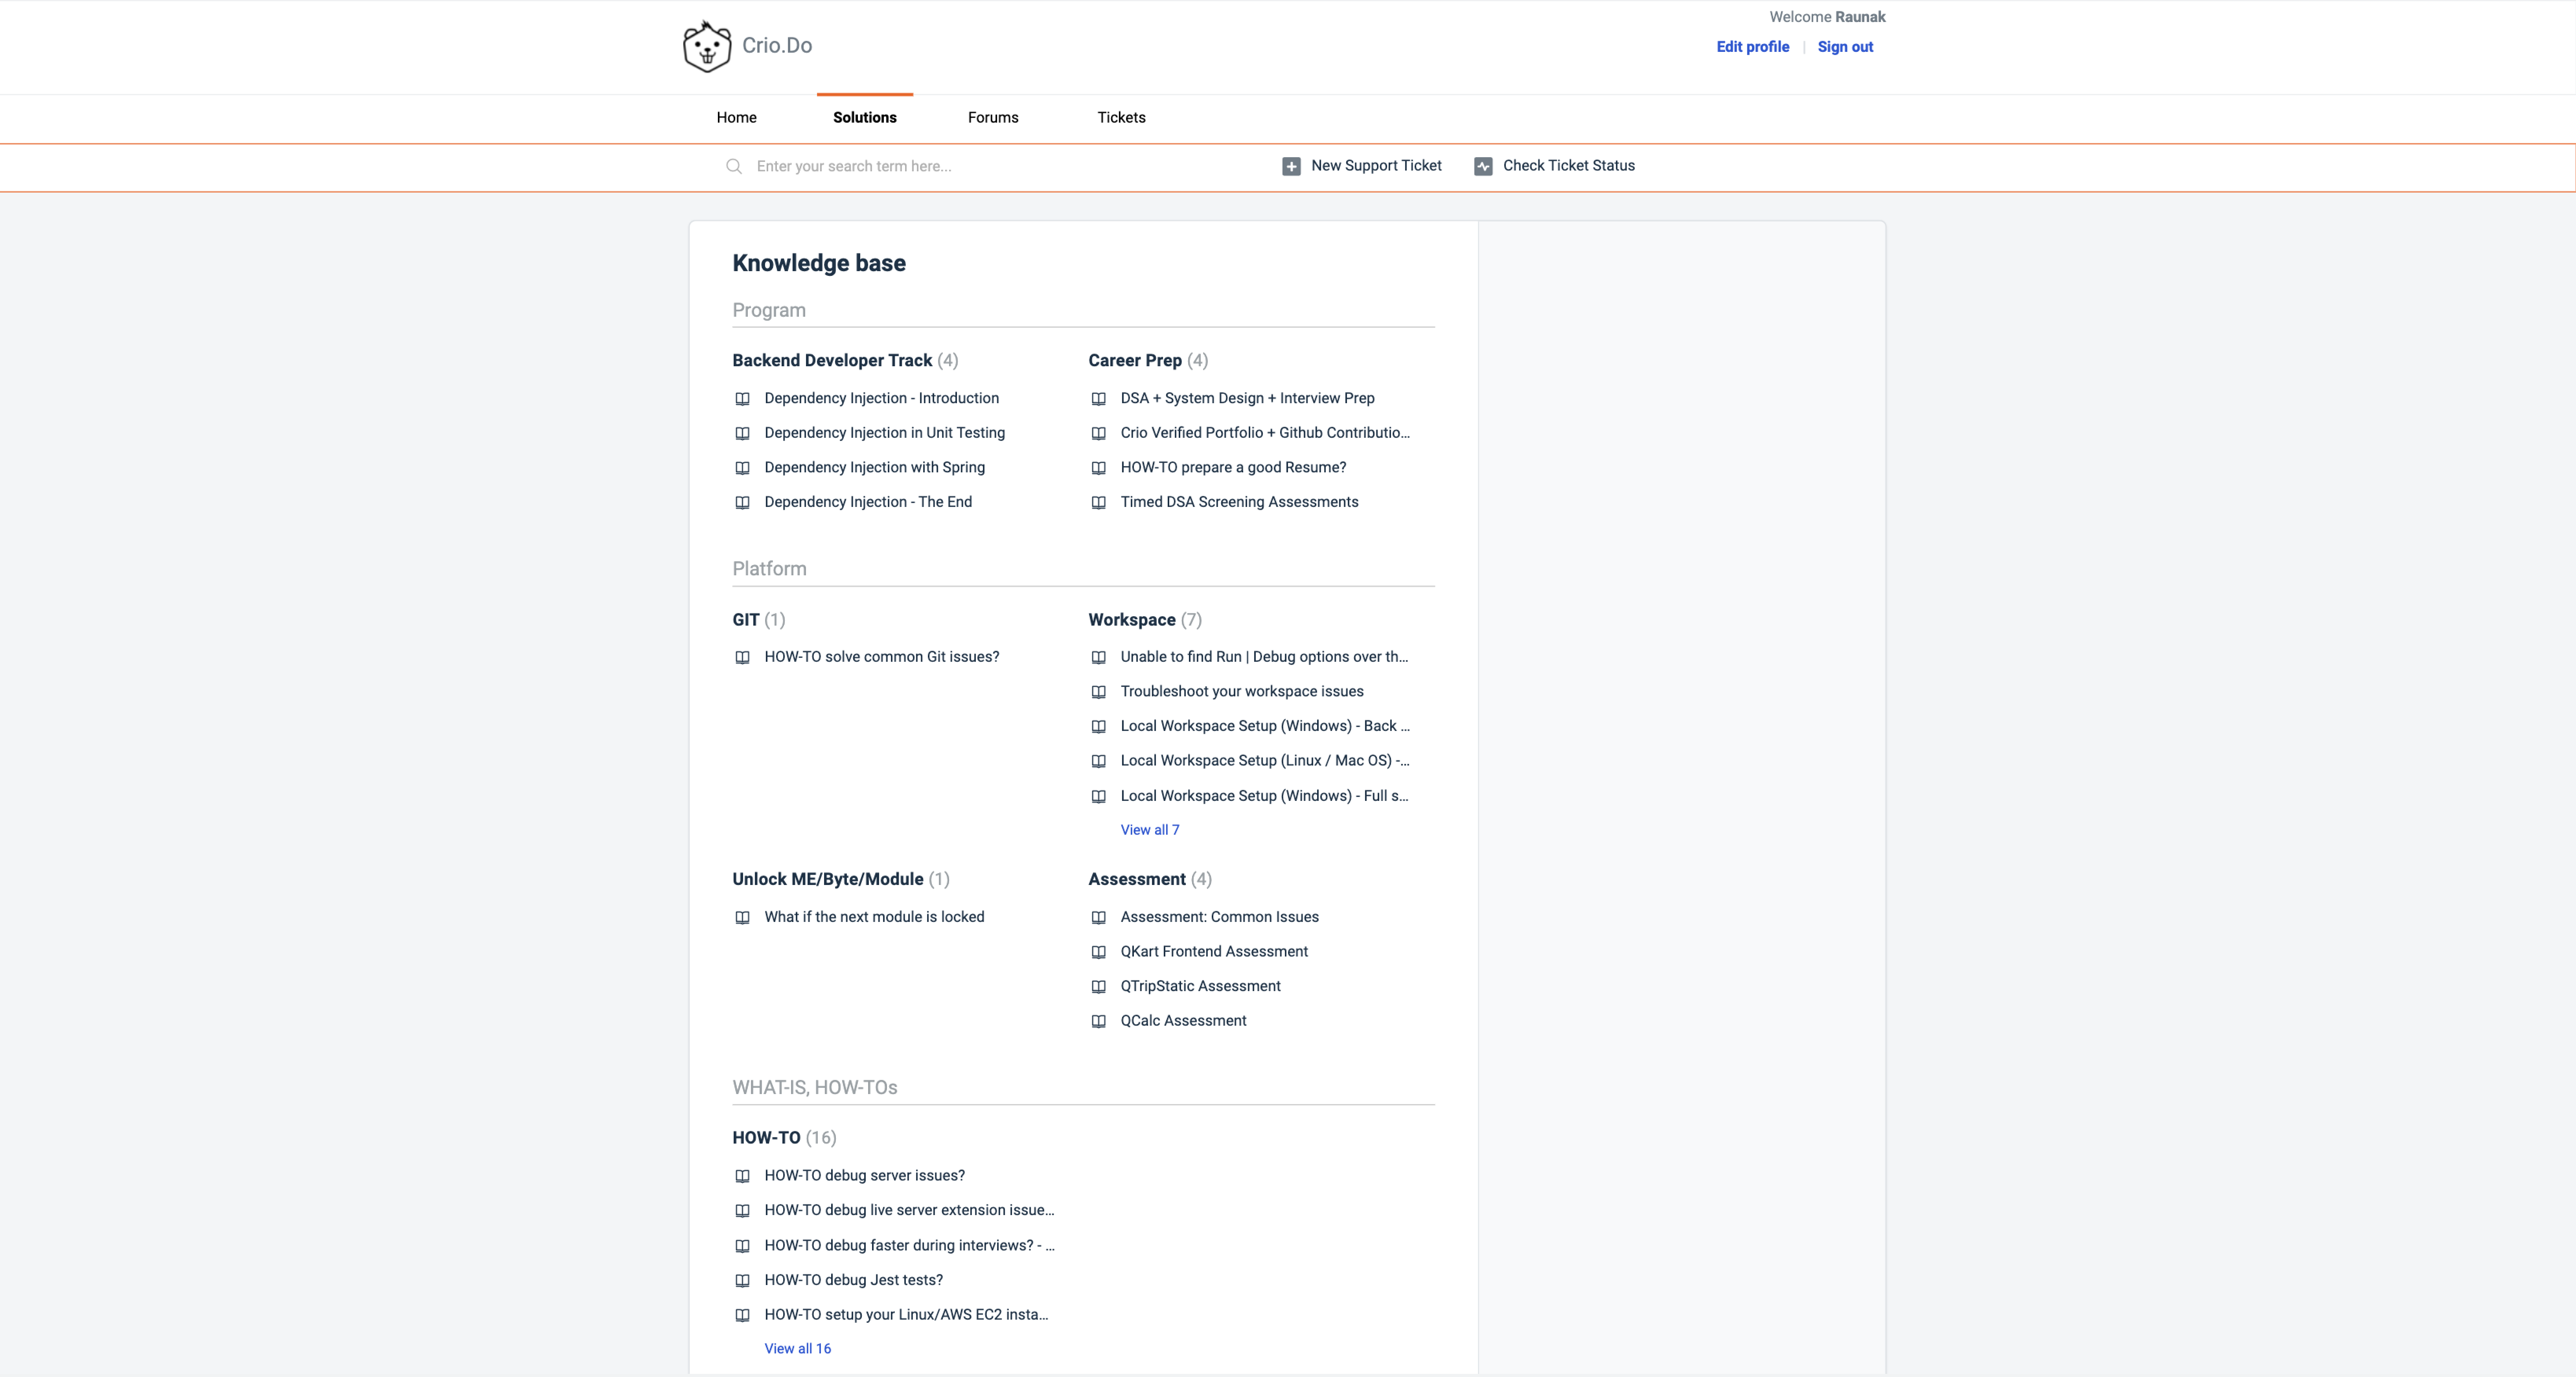Viewport: 2576px width, 1377px height.
Task: Click book icon next to DSA + System Design article
Action: pos(1098,399)
